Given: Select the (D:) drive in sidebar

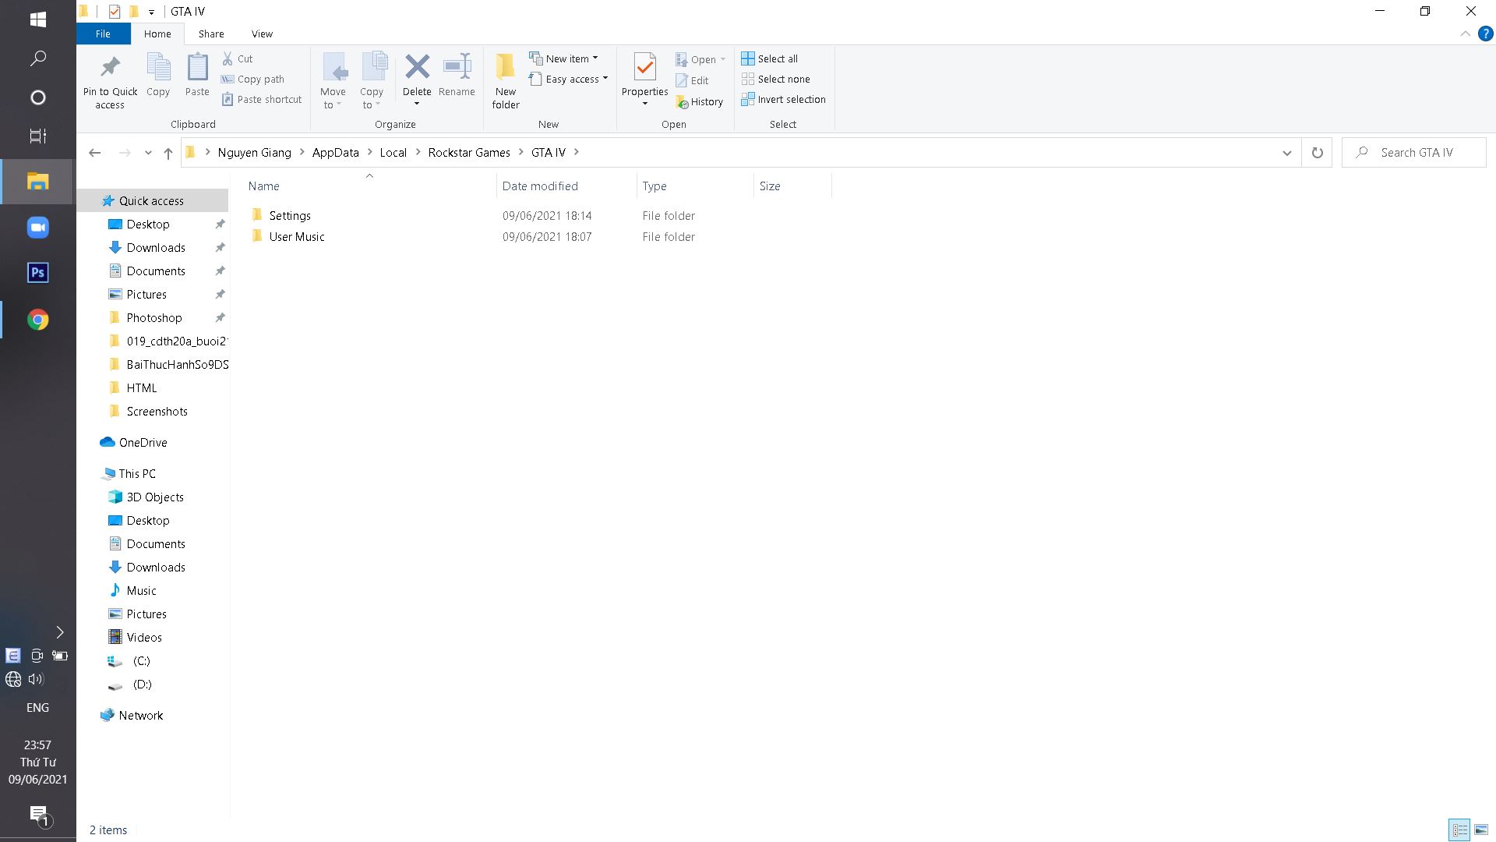Looking at the screenshot, I should (141, 684).
